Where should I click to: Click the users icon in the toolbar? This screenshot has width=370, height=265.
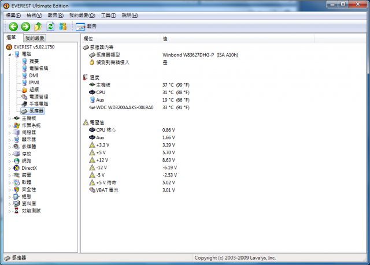(x=62, y=27)
